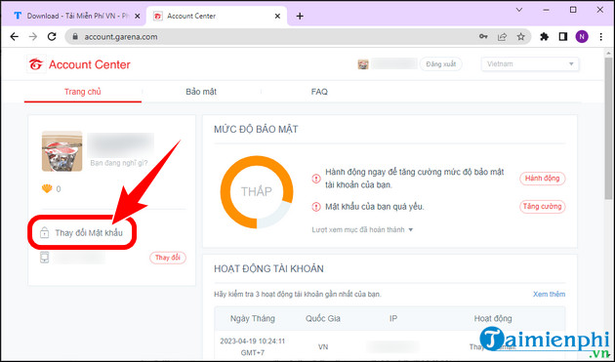615x362 pixels.
Task: Toggle the browser side panel icon
Action: pos(563,37)
